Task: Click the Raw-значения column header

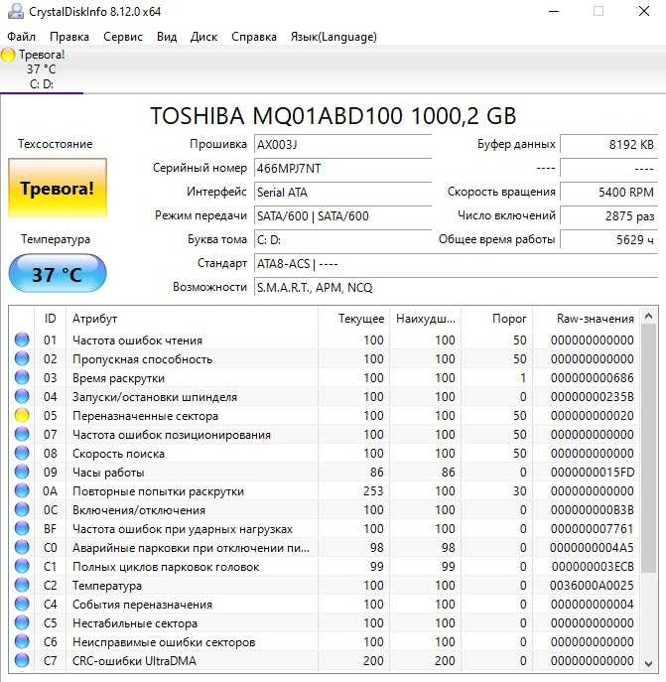Action: 586,319
